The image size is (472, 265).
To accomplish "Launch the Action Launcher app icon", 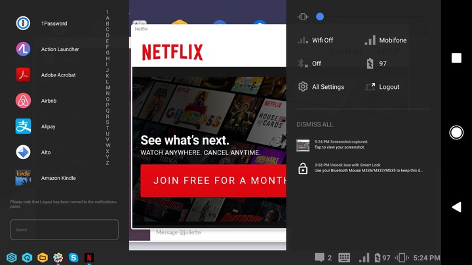I will point(23,49).
